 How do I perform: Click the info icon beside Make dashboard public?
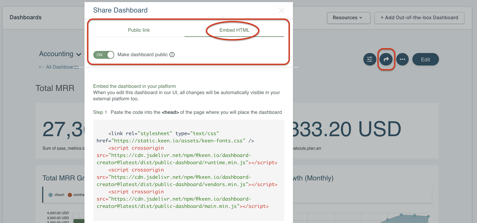click(x=172, y=55)
